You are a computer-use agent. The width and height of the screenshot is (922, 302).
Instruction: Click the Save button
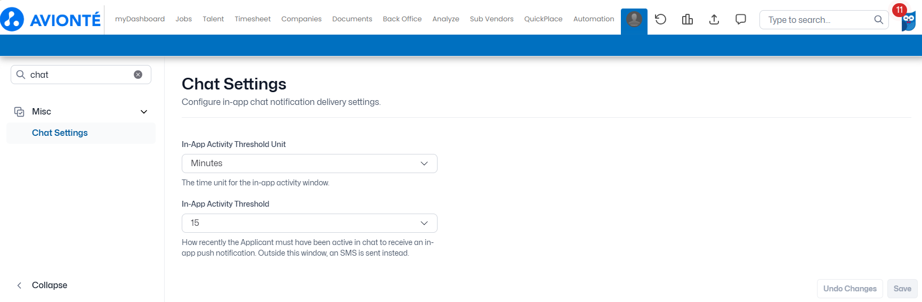tap(902, 289)
